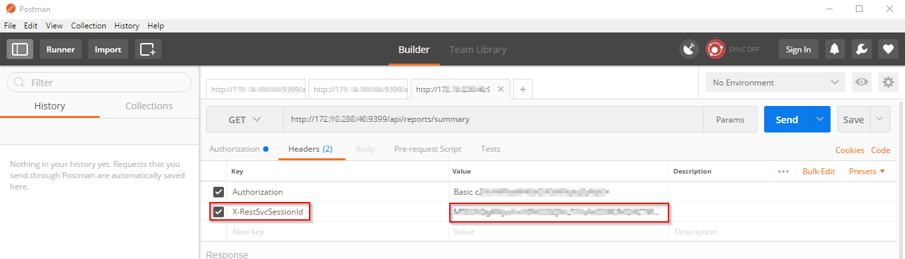
Task: Click the Send button
Action: [x=787, y=119]
